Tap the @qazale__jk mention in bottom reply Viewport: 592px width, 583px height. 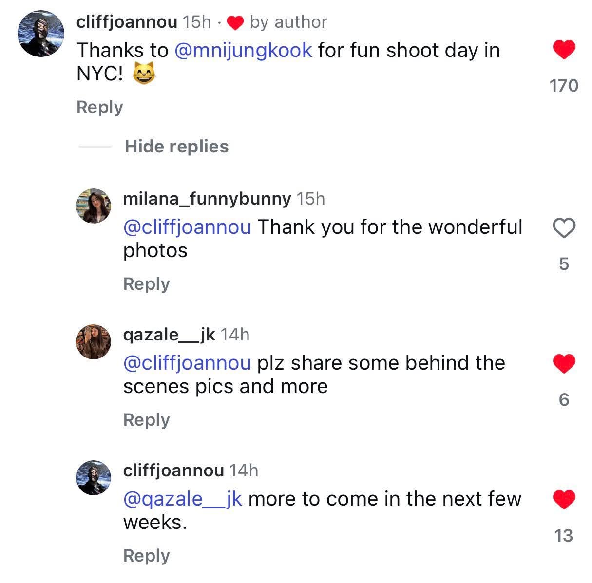point(183,499)
